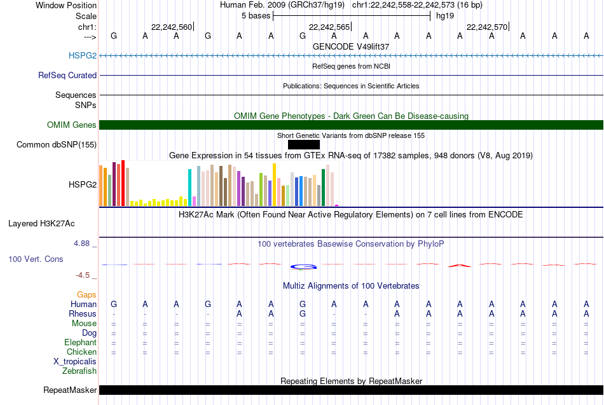Viewport: 604px width, 405px height.
Task: Click the HSPG2 arrowed intron line in GENCODE
Action: pyautogui.click(x=351, y=56)
